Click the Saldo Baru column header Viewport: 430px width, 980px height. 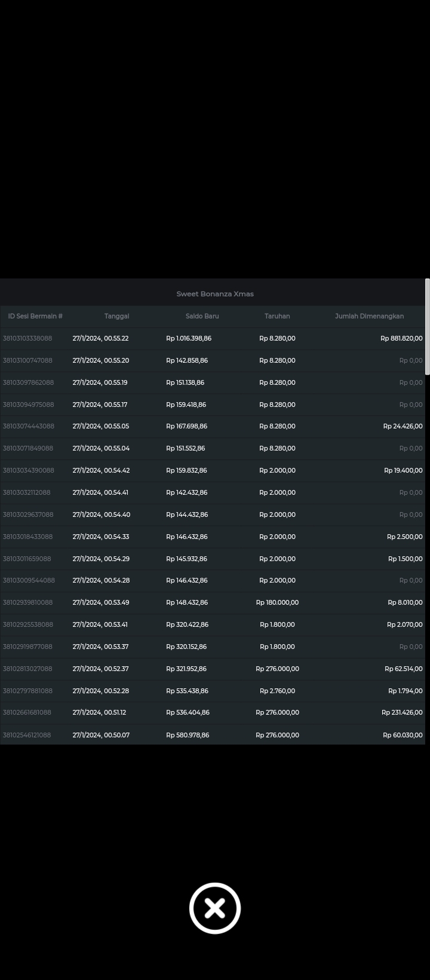tap(202, 316)
